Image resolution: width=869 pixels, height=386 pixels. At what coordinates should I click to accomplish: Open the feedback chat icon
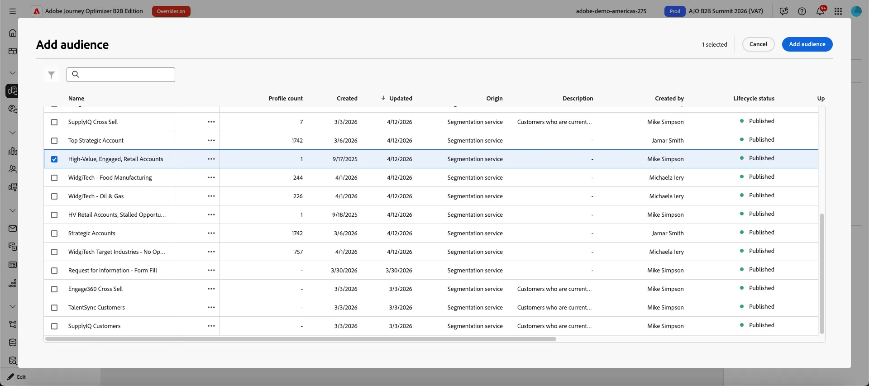coord(784,11)
